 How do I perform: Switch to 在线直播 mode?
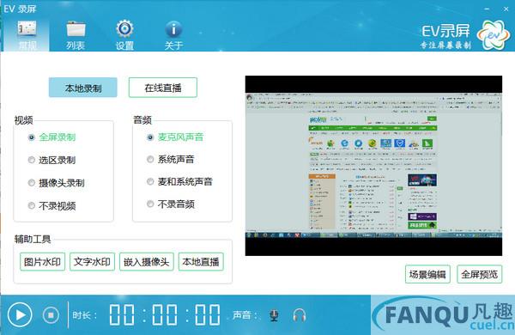pyautogui.click(x=163, y=88)
